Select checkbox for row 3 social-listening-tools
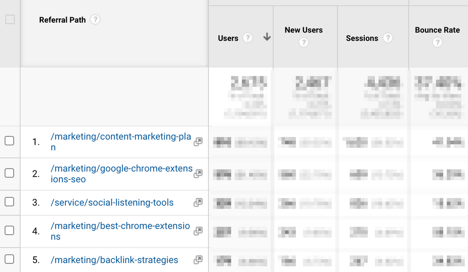The width and height of the screenshot is (468, 272). 10,202
